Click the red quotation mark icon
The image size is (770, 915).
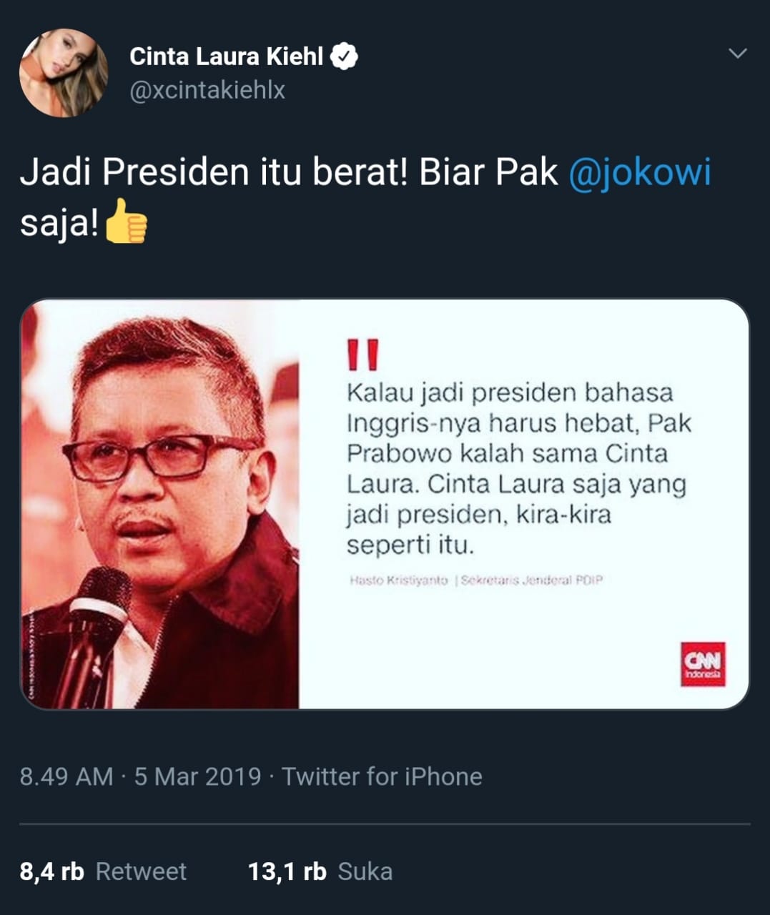363,355
